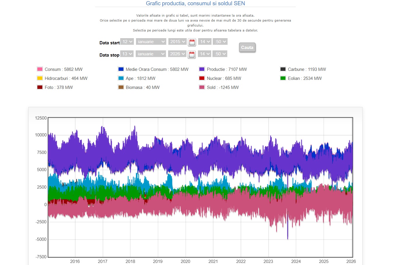Open the Data start hour dropdown
Image resolution: width=399 pixels, height=265 pixels.
pyautogui.click(x=205, y=42)
